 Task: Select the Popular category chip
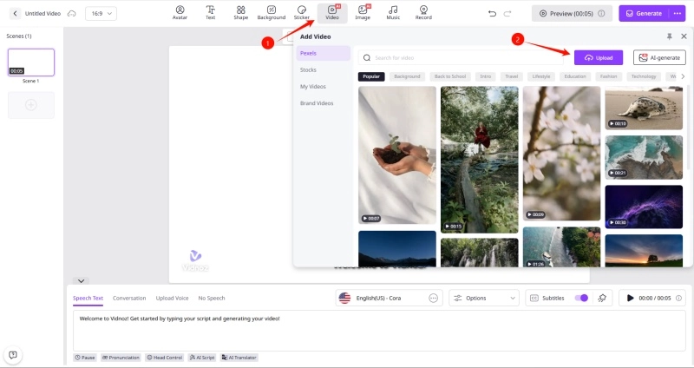[x=371, y=76]
